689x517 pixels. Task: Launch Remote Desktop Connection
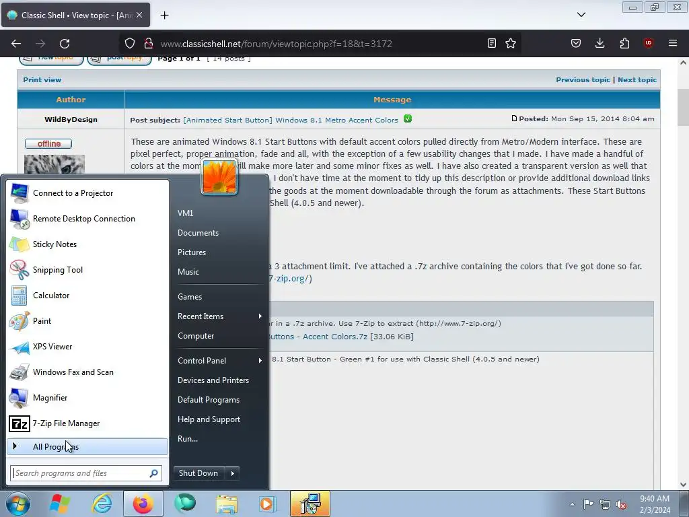(87, 219)
